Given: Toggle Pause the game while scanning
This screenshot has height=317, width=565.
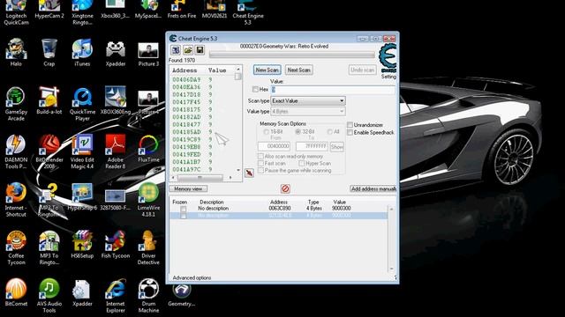Looking at the screenshot, I should (x=260, y=170).
